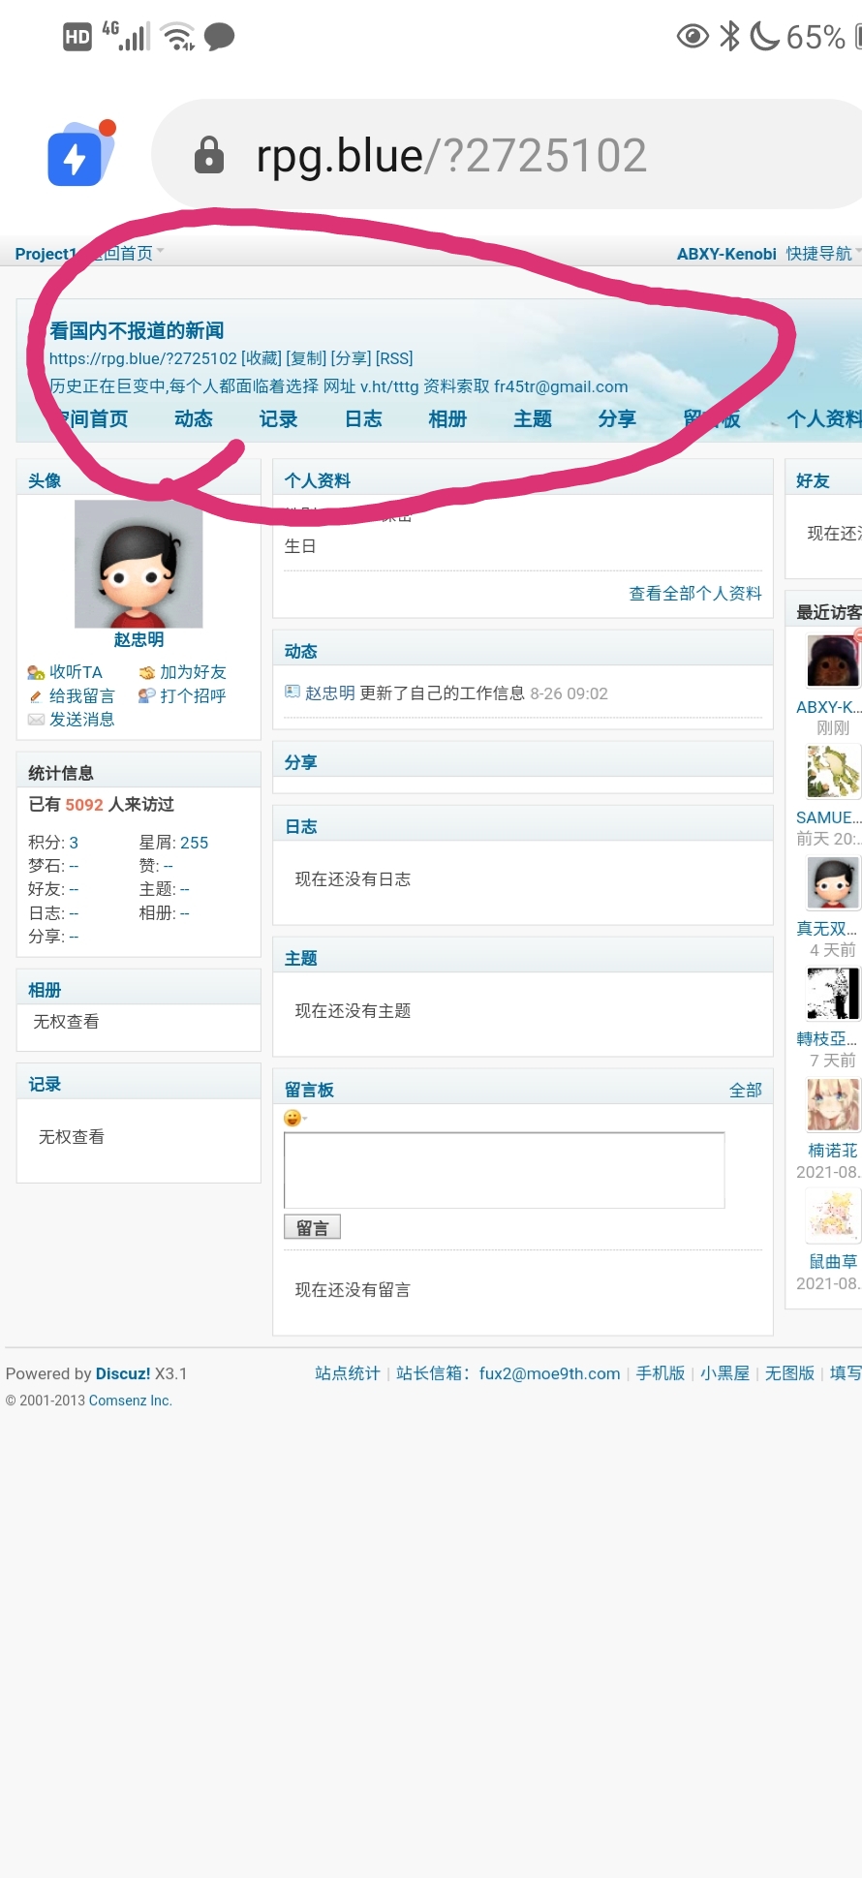The image size is (862, 1878).
Task: Switch to the 主题 tab
Action: tap(533, 419)
